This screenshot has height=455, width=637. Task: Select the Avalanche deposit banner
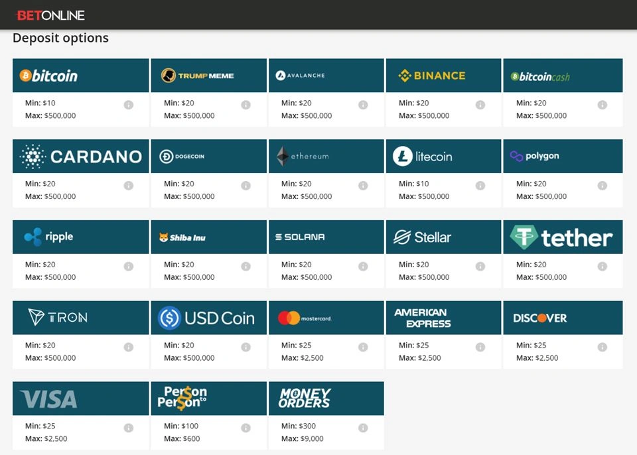[x=326, y=76]
